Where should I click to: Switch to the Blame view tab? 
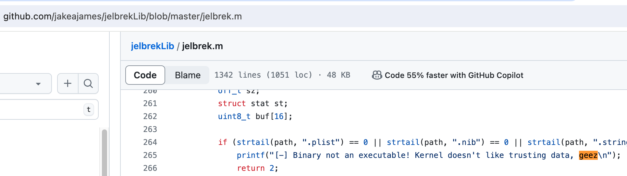188,75
